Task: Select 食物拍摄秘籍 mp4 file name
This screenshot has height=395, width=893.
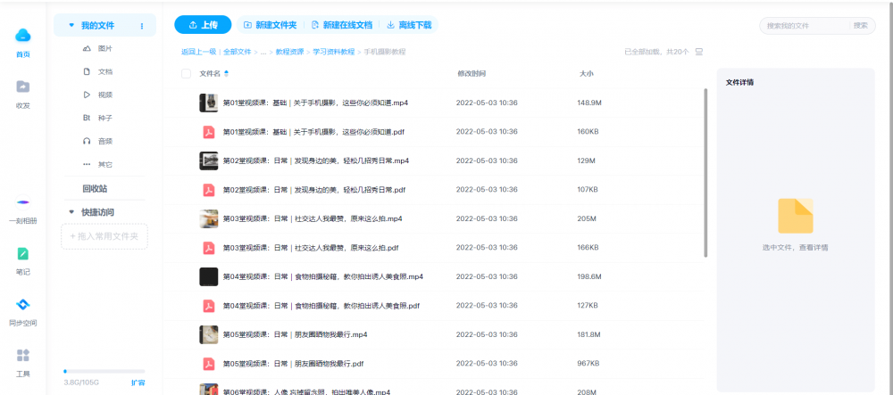Action: tap(323, 276)
